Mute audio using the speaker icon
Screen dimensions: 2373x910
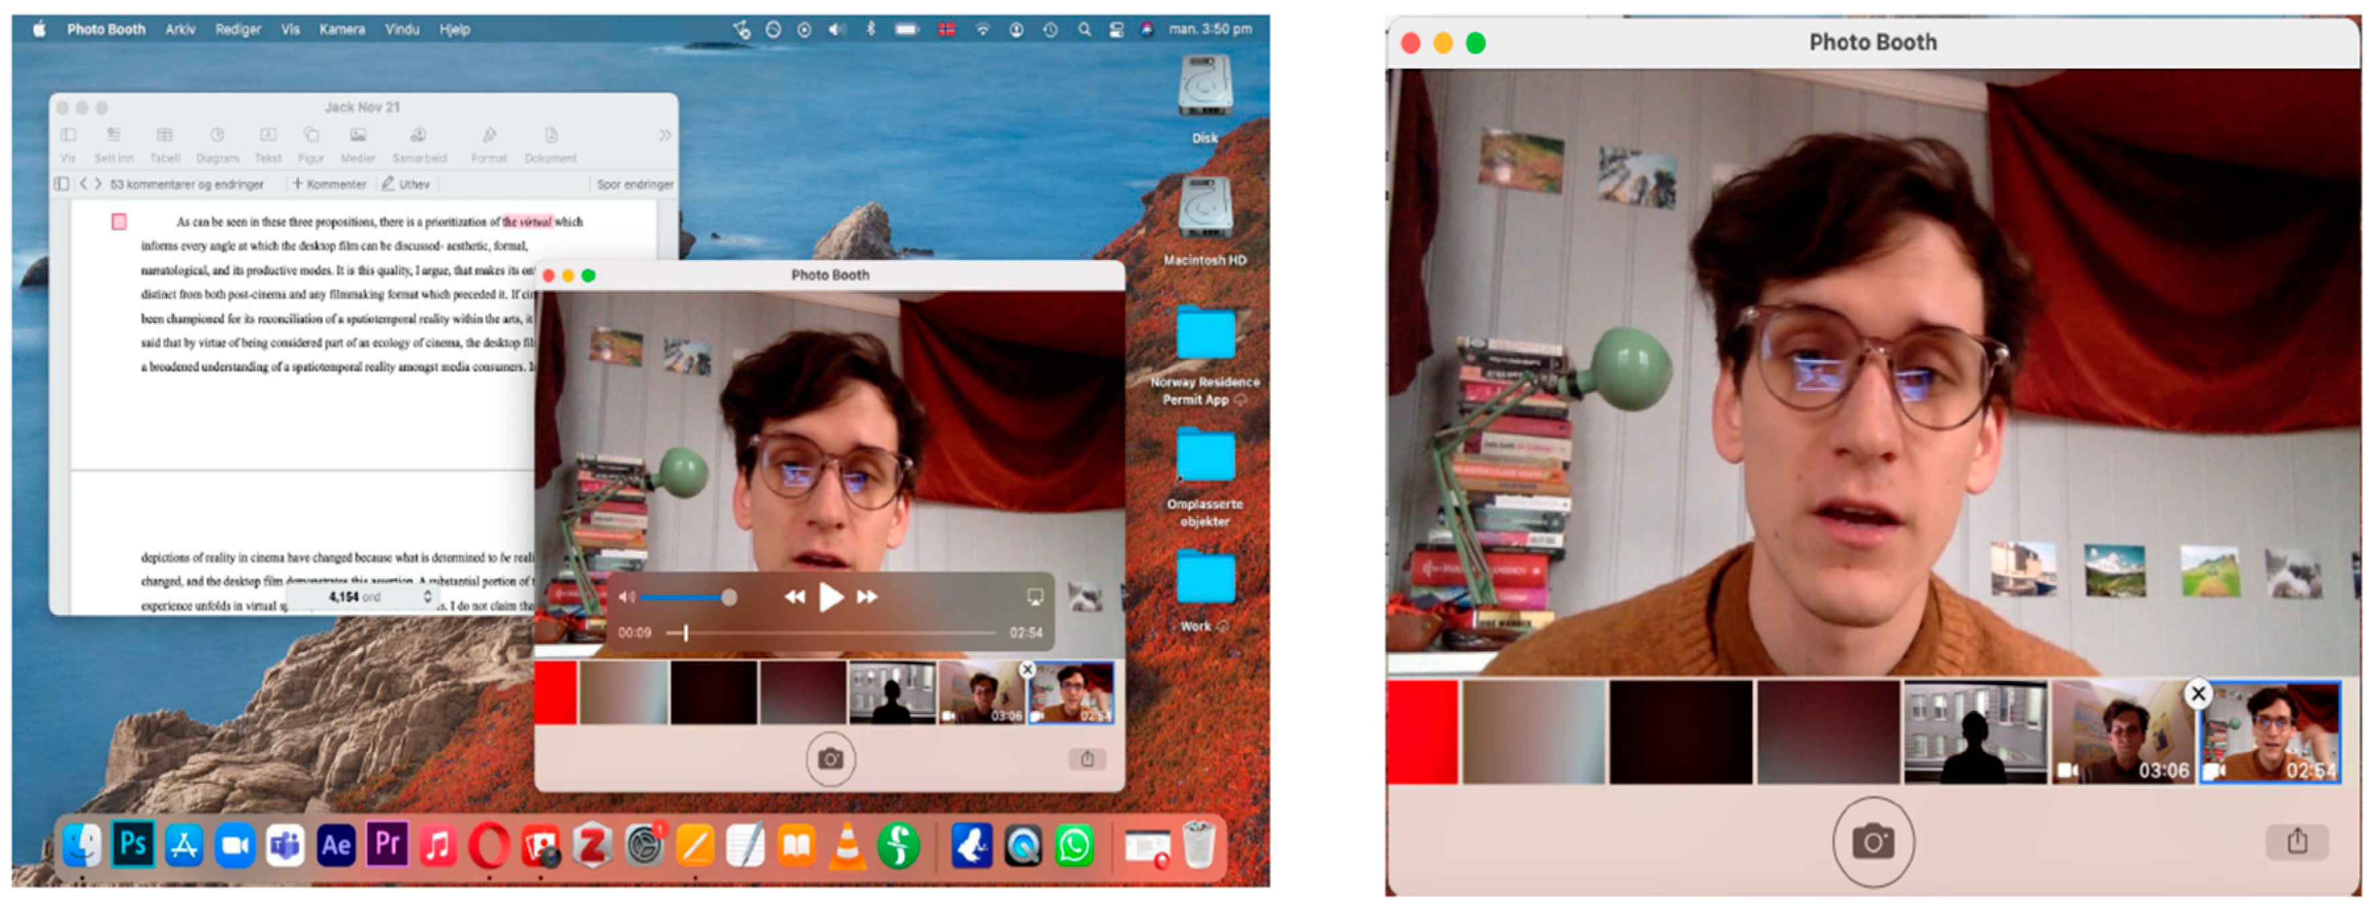tap(626, 597)
